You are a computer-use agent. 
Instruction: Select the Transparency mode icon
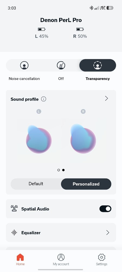(x=98, y=65)
